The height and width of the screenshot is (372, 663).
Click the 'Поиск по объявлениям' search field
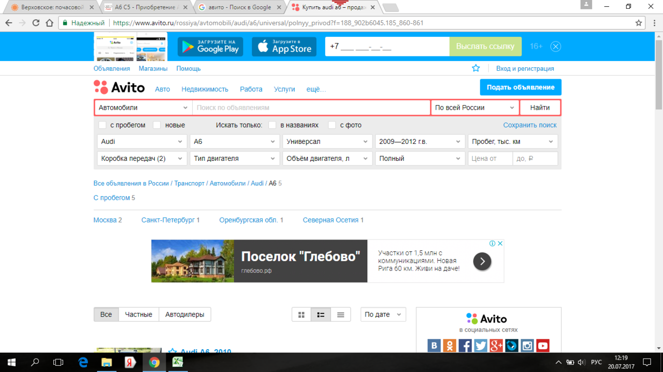311,108
